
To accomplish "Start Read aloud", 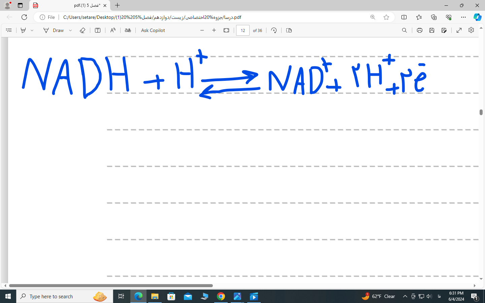I will pyautogui.click(x=113, y=30).
